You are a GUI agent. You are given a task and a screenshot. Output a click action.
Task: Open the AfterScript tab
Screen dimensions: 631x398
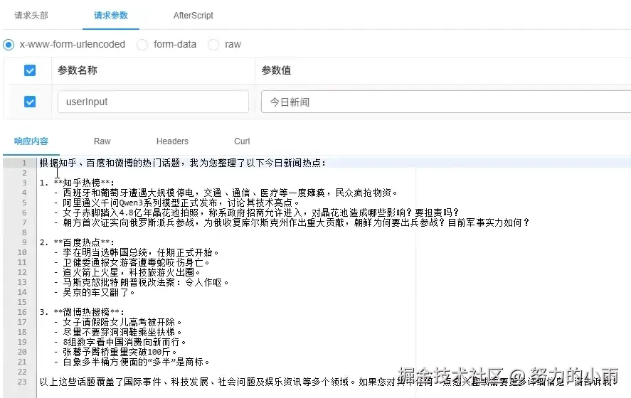point(193,15)
